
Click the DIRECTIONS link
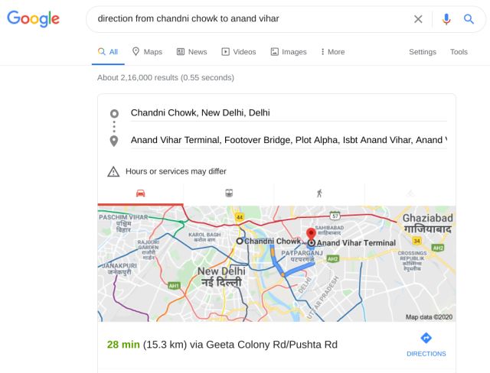tap(426, 354)
